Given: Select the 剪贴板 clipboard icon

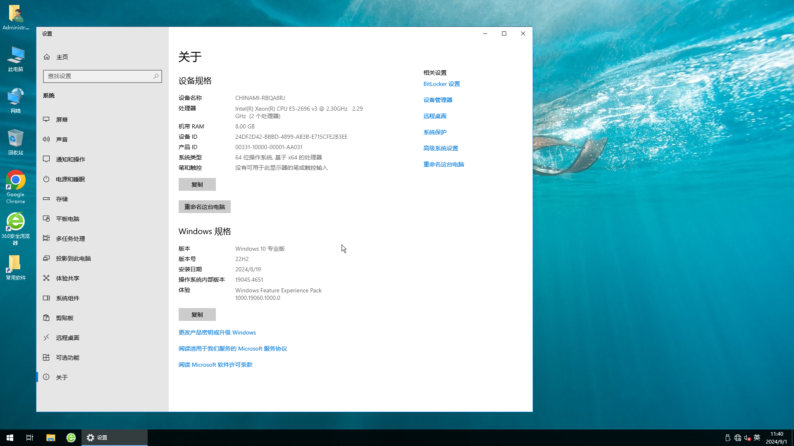Looking at the screenshot, I should tap(46, 318).
